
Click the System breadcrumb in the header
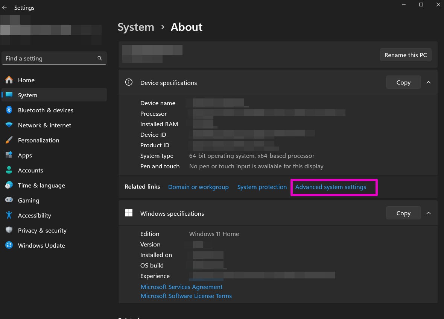136,27
